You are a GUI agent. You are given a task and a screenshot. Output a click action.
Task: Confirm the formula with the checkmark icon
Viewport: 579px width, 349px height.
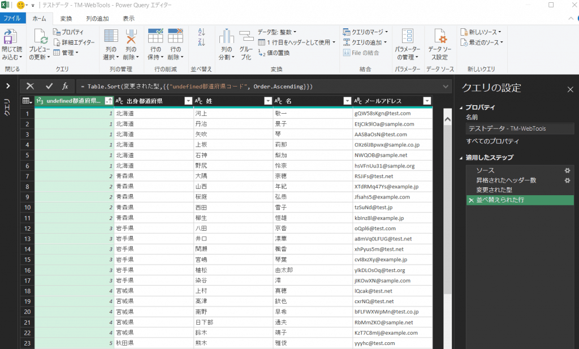coord(49,86)
